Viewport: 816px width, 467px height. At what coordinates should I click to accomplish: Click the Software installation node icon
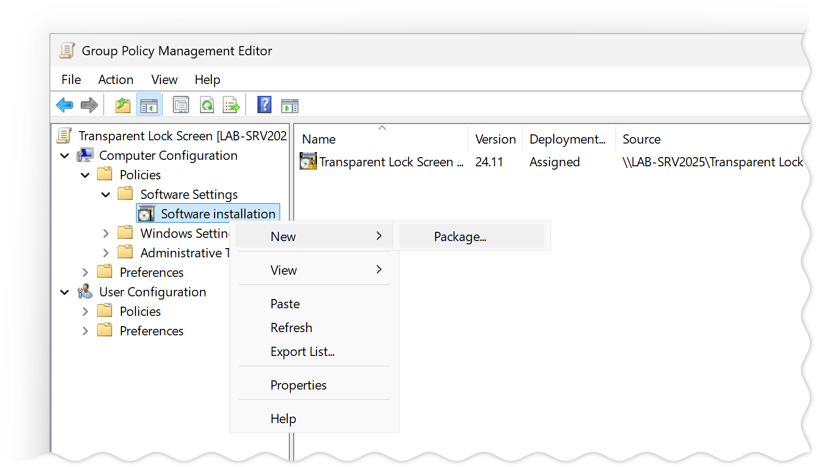(x=146, y=213)
